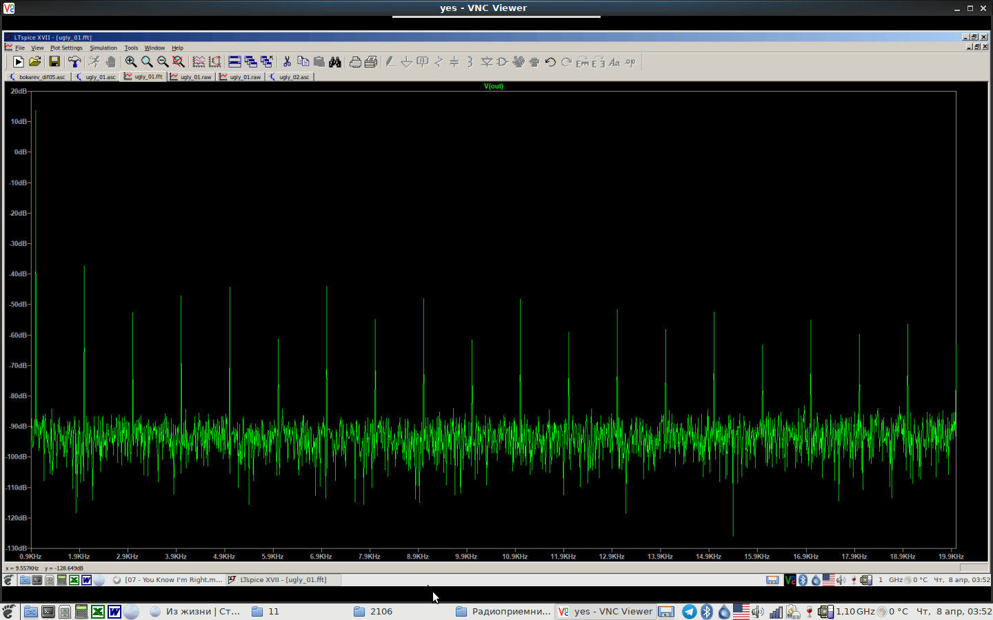
Task: Switch to the ugly_02.asc tab
Action: pyautogui.click(x=290, y=77)
